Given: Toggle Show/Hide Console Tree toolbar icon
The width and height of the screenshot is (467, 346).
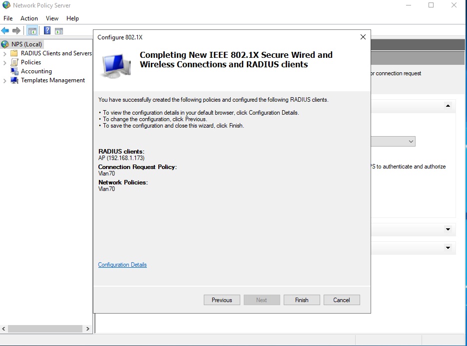Looking at the screenshot, I should coord(32,30).
